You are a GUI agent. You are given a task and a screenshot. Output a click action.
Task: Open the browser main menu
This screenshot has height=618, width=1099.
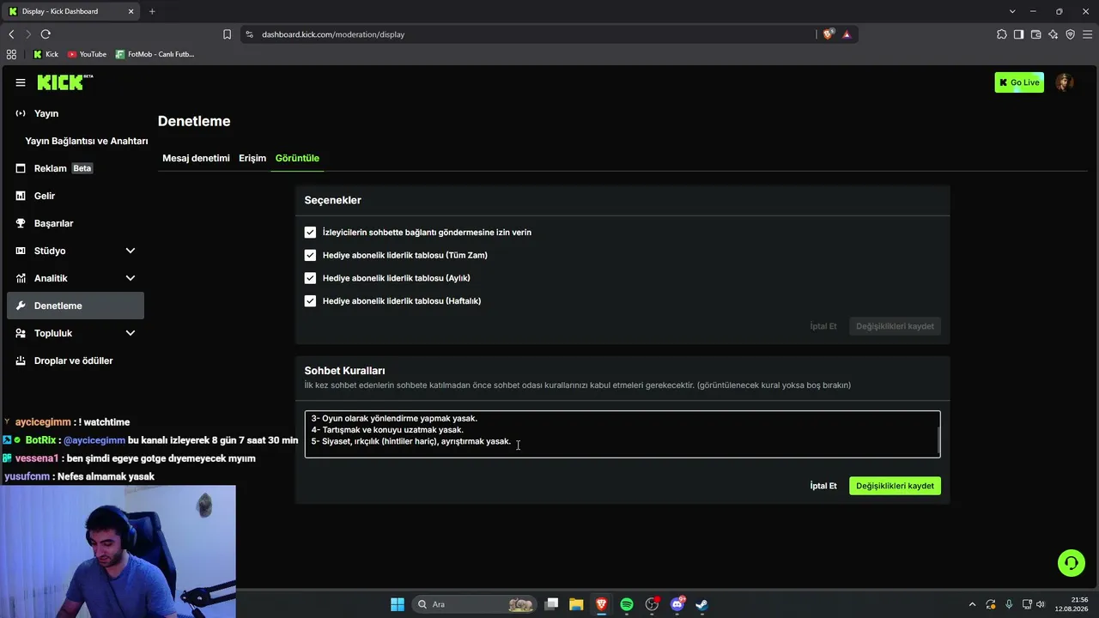pyautogui.click(x=1087, y=34)
